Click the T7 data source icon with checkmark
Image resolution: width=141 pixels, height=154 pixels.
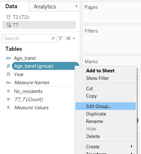(9, 25)
